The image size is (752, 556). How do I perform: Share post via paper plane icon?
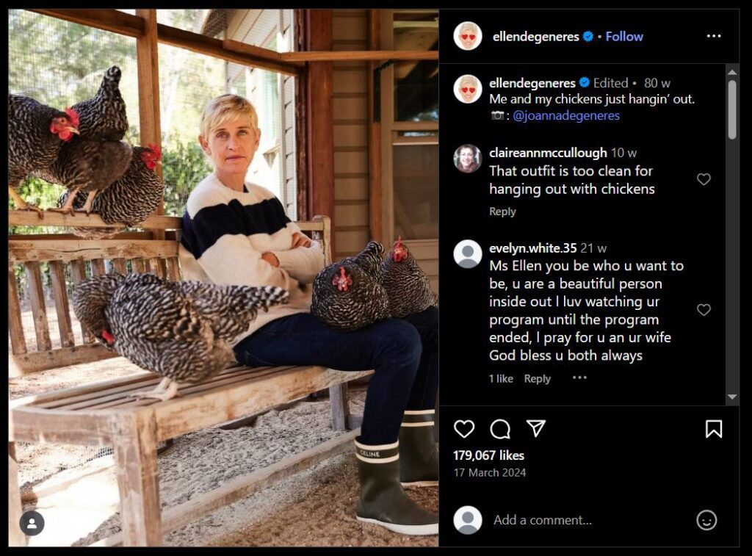[x=536, y=429]
